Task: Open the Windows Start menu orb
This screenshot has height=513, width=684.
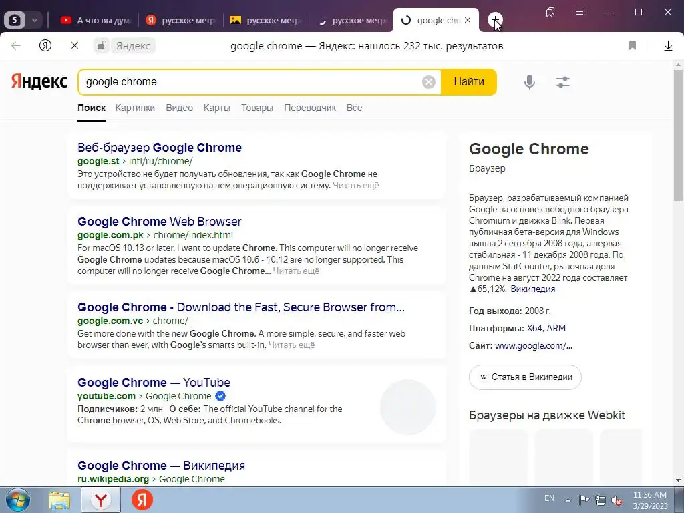Action: click(17, 500)
